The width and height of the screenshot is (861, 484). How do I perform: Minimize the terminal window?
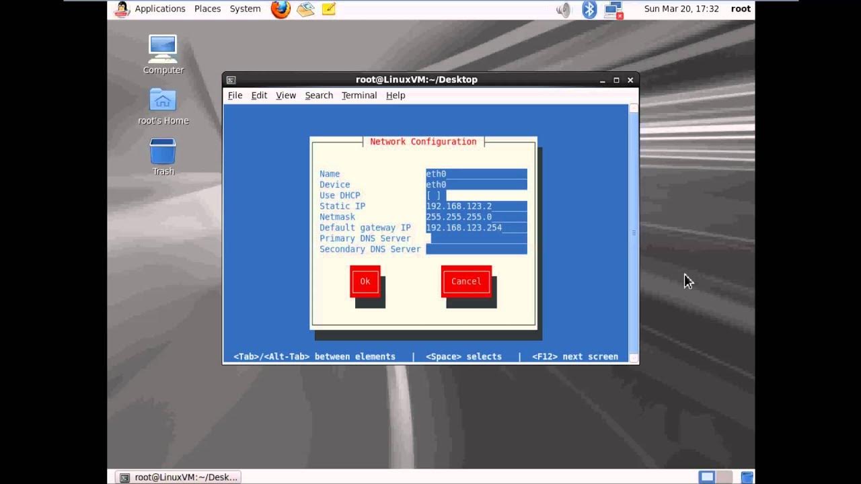point(602,80)
